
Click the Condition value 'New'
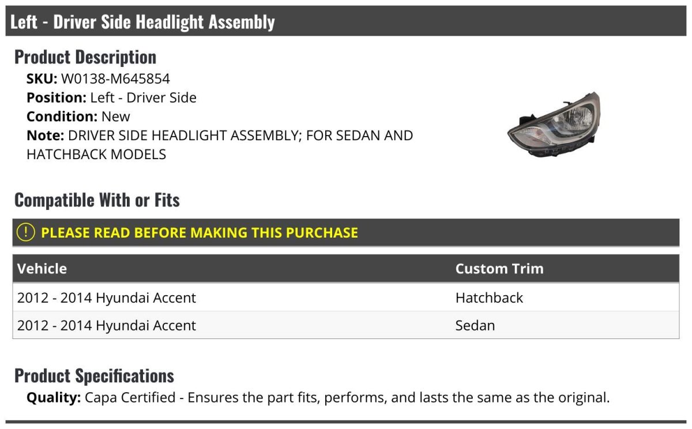[x=116, y=116]
